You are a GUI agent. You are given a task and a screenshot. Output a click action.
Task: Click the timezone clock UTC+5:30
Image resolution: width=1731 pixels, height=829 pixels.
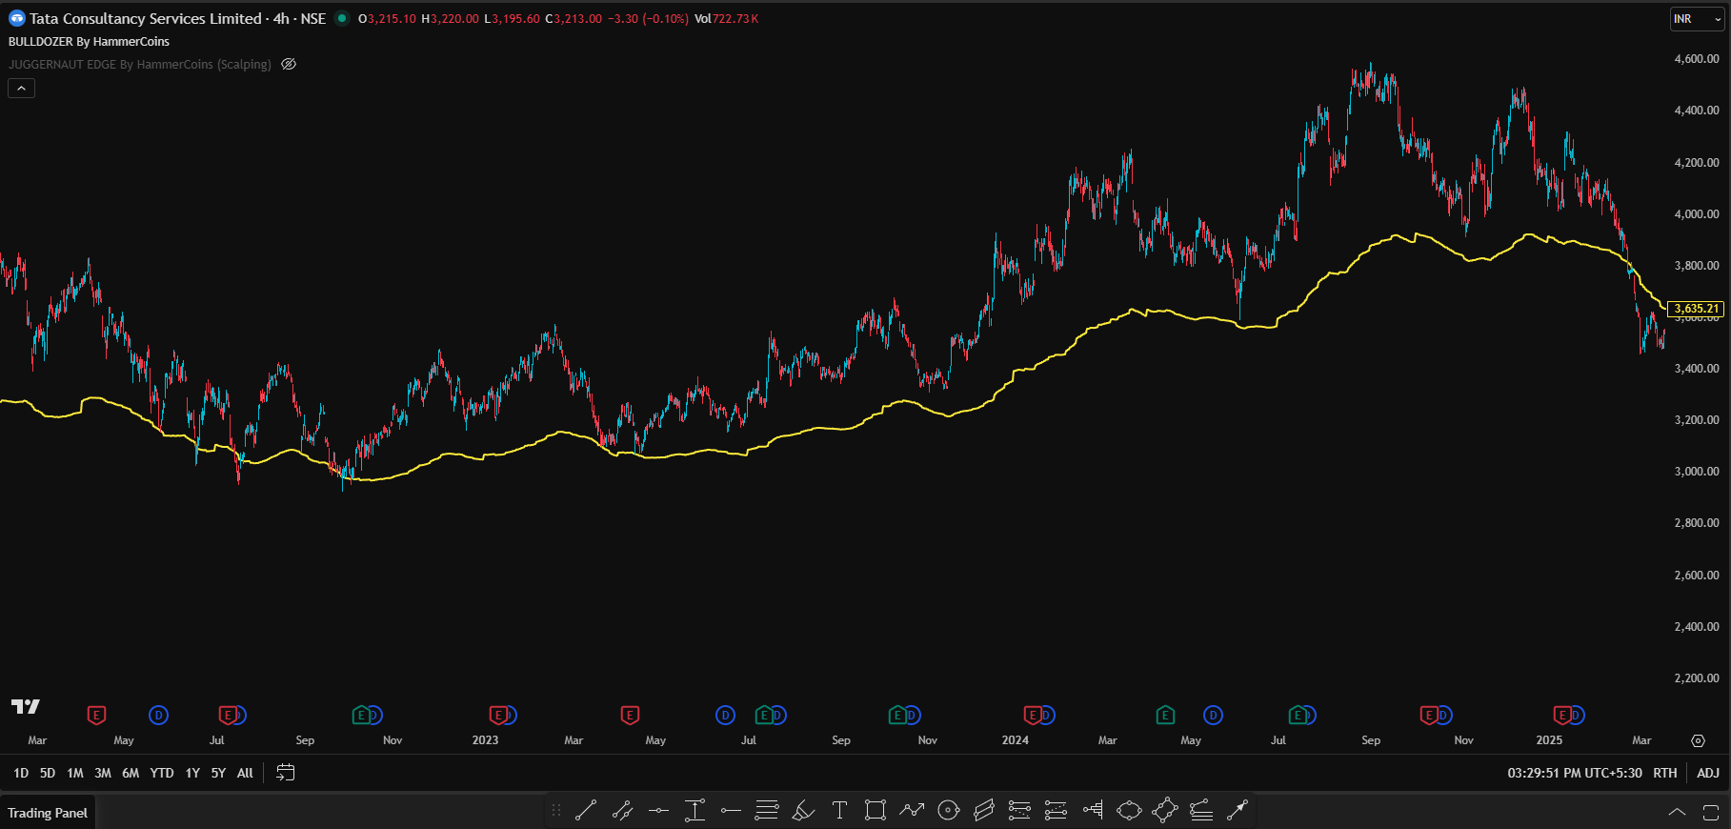(1574, 773)
